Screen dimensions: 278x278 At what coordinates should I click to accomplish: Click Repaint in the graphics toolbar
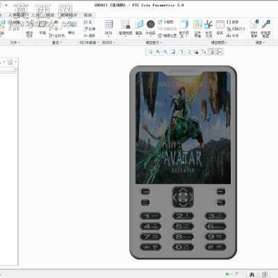(x=173, y=52)
